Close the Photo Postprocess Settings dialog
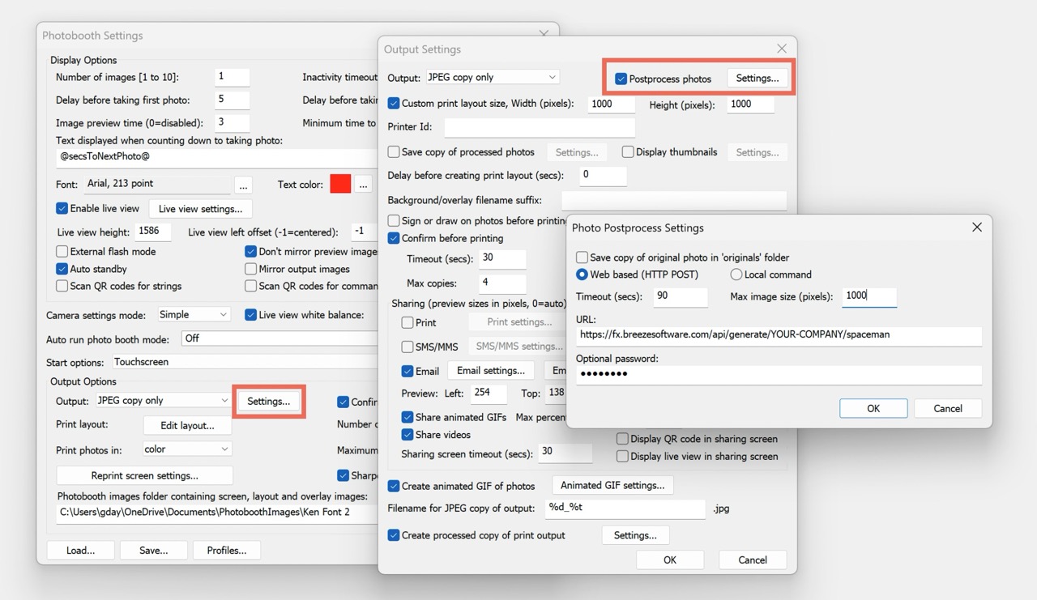 click(976, 228)
